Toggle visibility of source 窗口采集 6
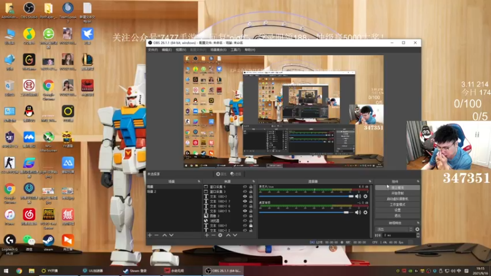The width and height of the screenshot is (491, 276). (245, 186)
